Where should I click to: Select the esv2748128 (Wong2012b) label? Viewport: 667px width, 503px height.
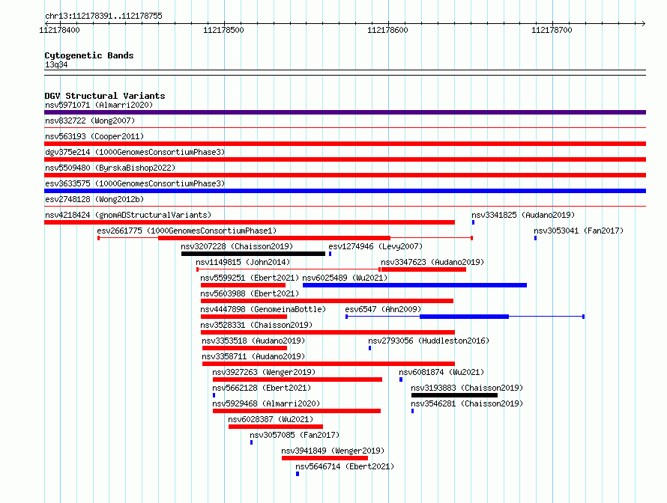pyautogui.click(x=94, y=199)
